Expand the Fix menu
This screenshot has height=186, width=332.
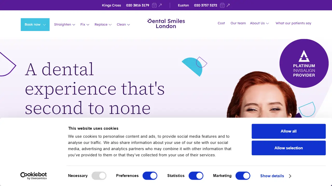(x=85, y=25)
